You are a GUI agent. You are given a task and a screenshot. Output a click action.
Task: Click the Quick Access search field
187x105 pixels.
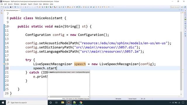coord(175,7)
